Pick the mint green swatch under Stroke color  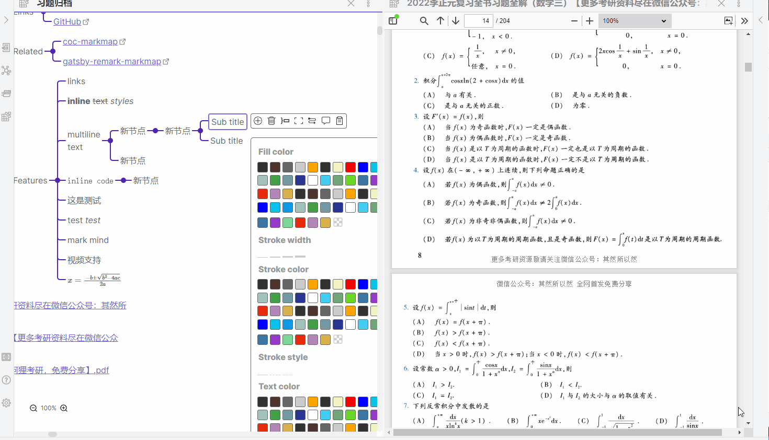(288, 340)
